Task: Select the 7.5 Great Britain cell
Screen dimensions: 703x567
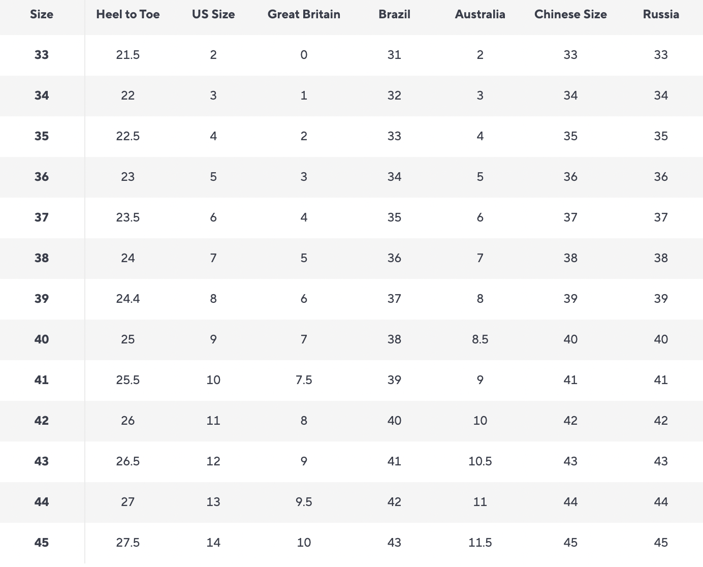Action: point(304,380)
